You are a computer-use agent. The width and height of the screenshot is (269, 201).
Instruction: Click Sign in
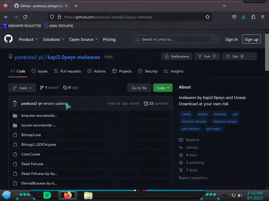(x=231, y=39)
